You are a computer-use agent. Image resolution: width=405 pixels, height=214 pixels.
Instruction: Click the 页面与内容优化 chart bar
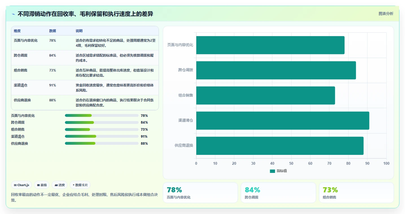click(x=270, y=45)
